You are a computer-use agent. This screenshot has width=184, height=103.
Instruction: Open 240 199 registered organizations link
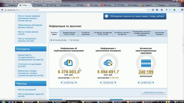tap(146, 72)
